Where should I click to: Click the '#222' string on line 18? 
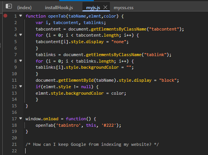pyautogui.click(x=109, y=125)
